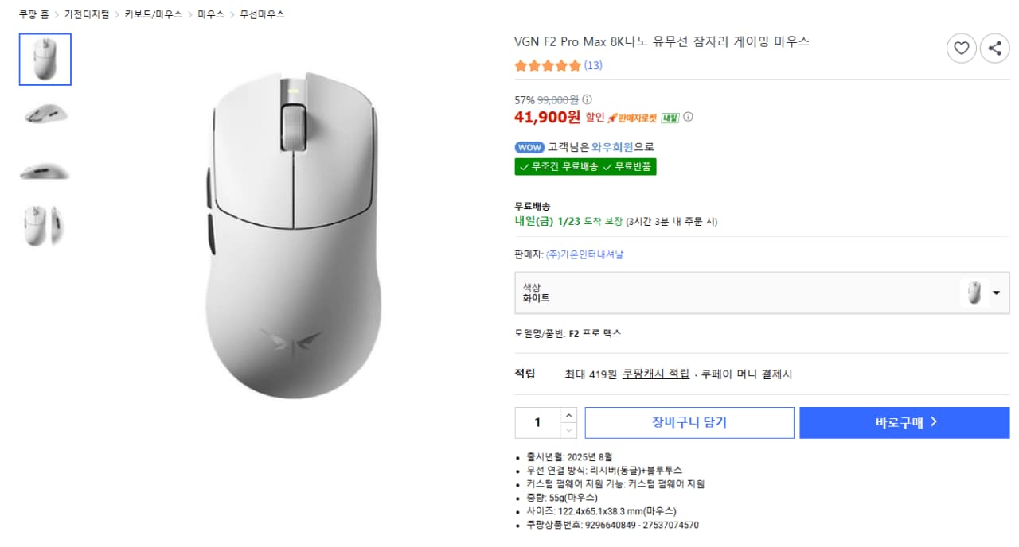Open the share options for this product
The height and width of the screenshot is (547, 1019).
coord(994,48)
